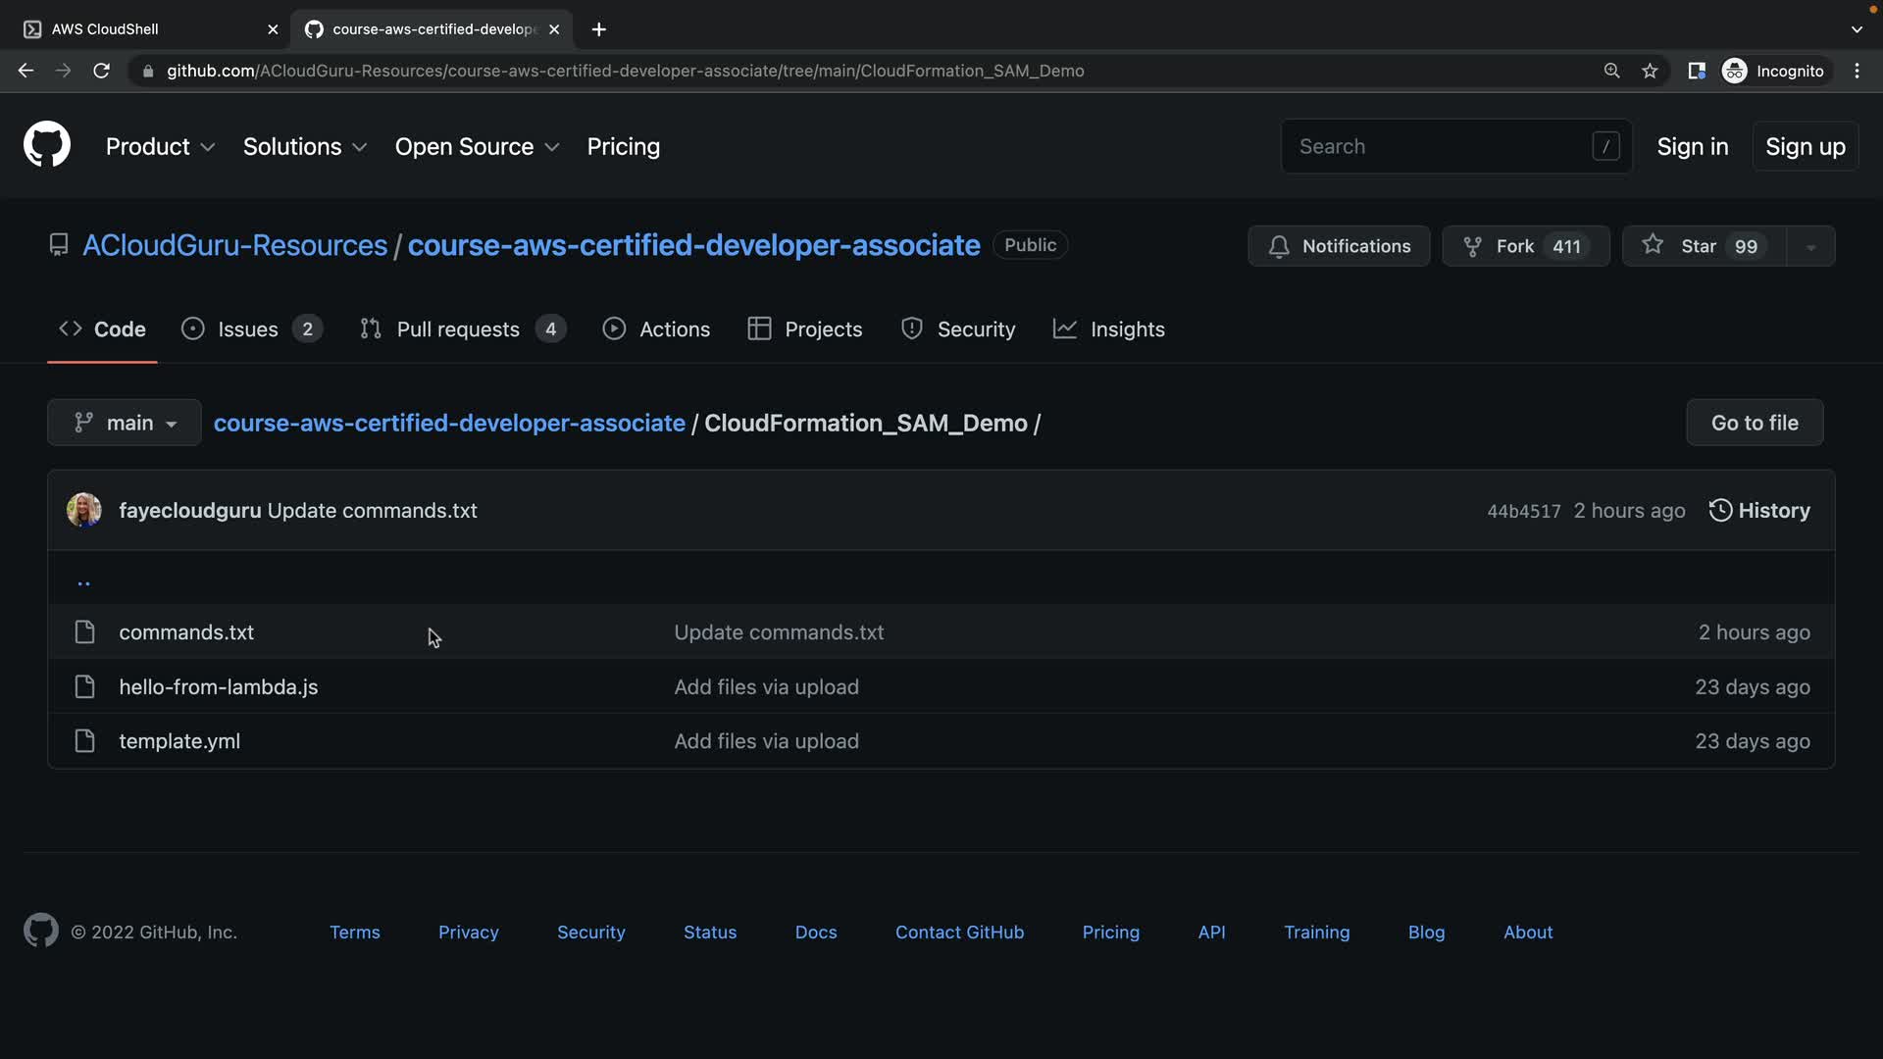Open the commands.txt file
Screen dimensions: 1883x1059
pos(186,632)
